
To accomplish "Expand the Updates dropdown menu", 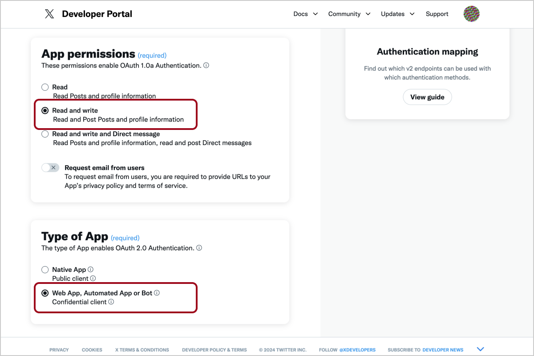I will pos(397,14).
